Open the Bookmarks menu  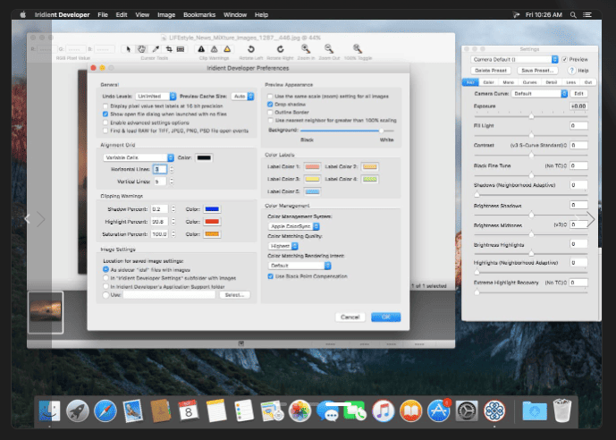[x=199, y=15]
